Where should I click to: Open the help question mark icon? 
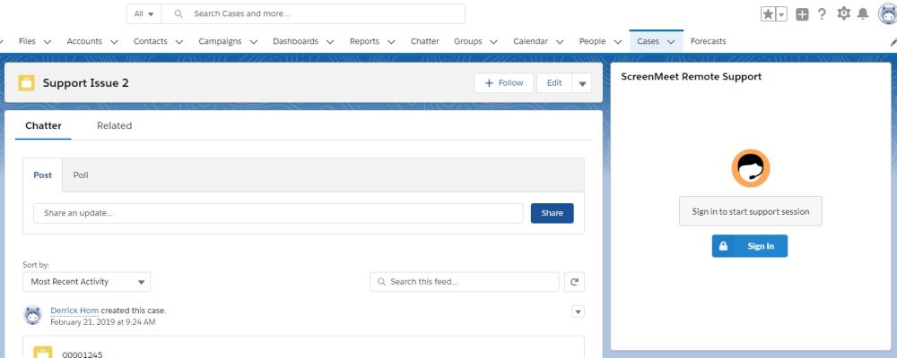822,14
